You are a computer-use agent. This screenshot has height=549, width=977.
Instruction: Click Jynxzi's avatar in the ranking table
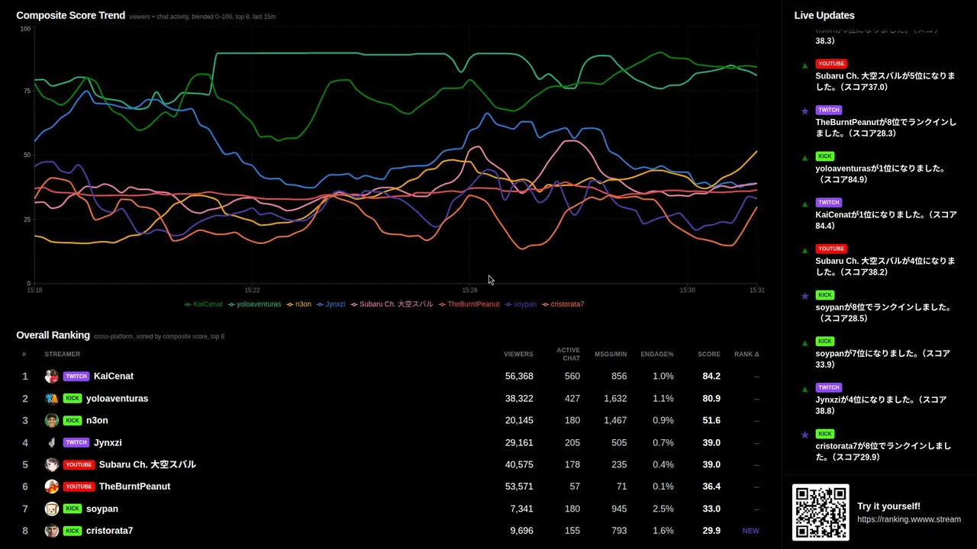point(52,442)
